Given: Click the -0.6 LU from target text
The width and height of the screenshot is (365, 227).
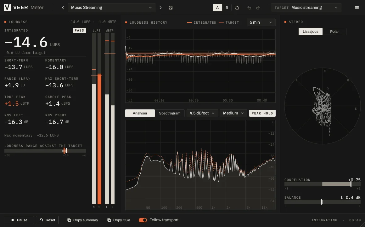Looking at the screenshot, I should tap(25, 53).
